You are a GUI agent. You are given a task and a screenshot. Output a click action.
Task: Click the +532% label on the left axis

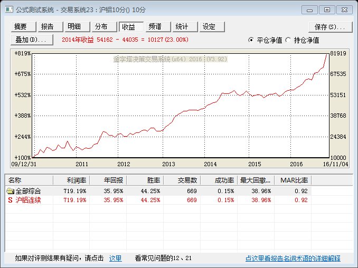coord(22,95)
